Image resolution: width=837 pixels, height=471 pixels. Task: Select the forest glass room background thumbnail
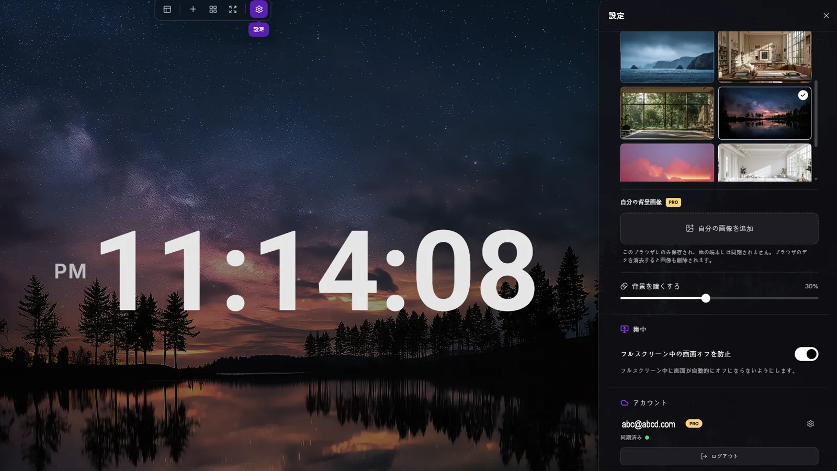[x=667, y=113]
